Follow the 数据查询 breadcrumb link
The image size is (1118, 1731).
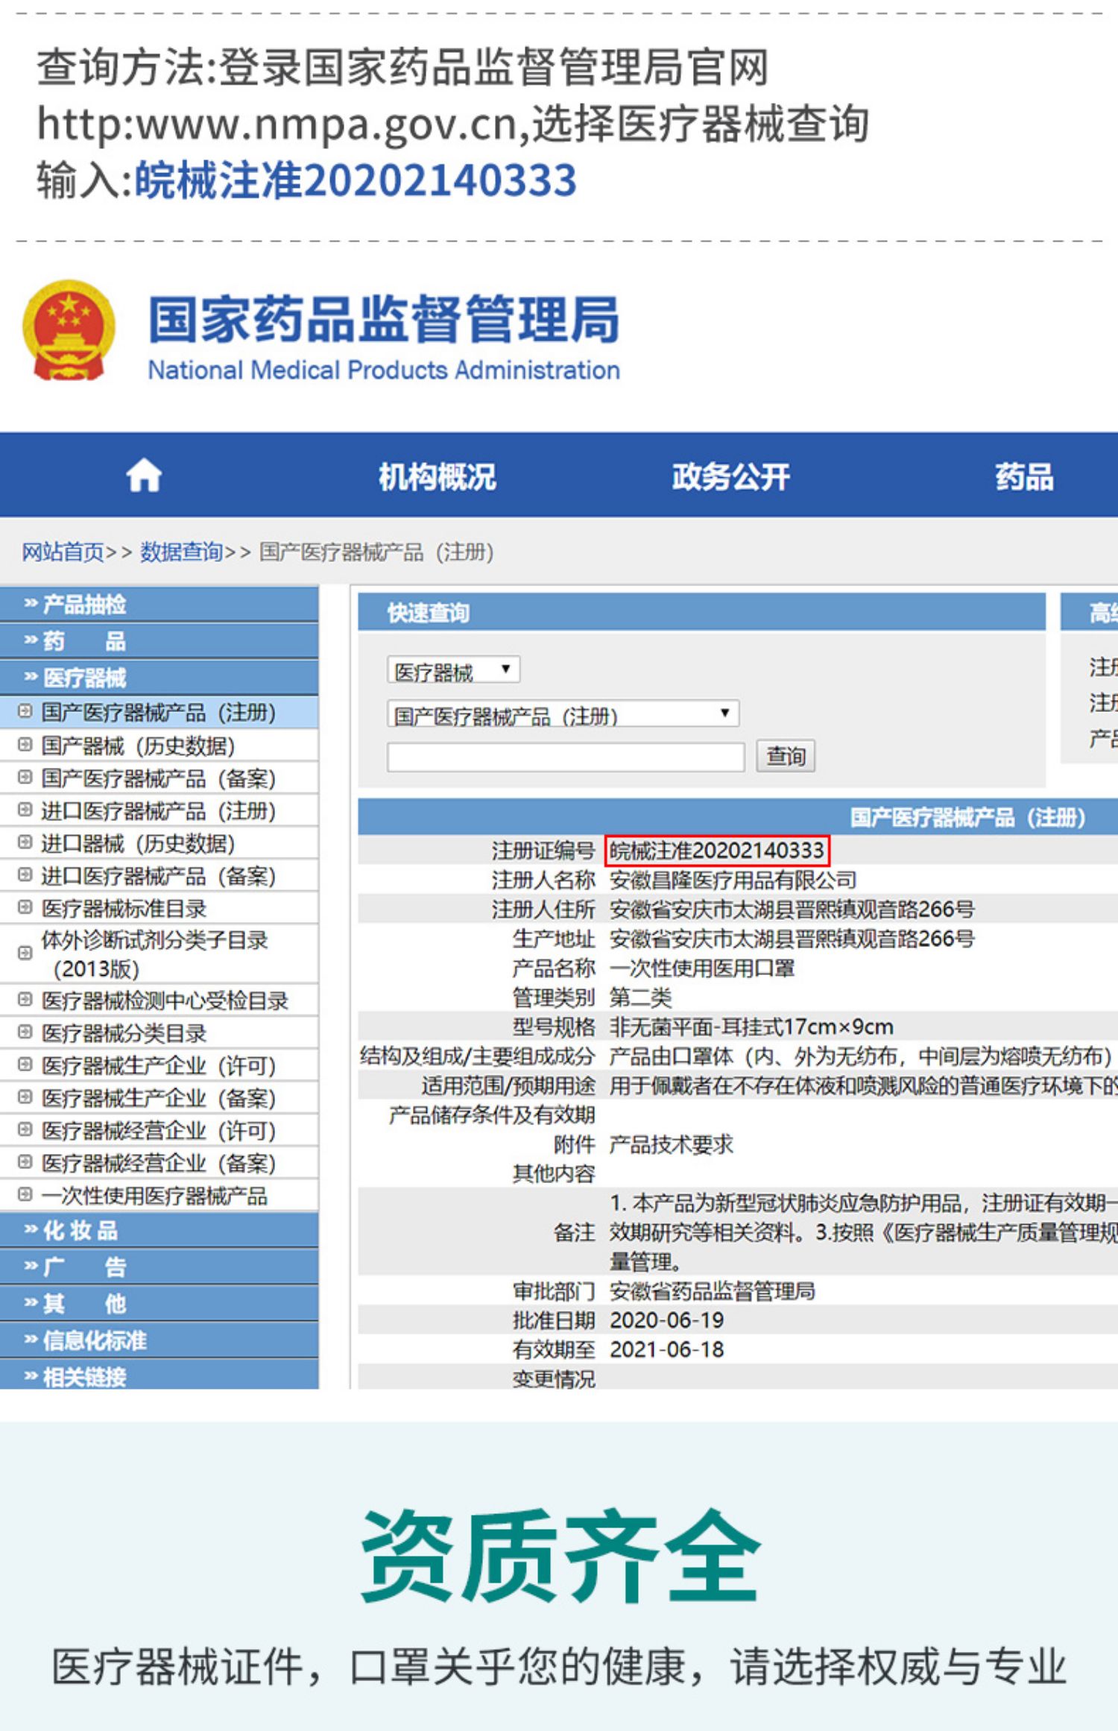[182, 552]
